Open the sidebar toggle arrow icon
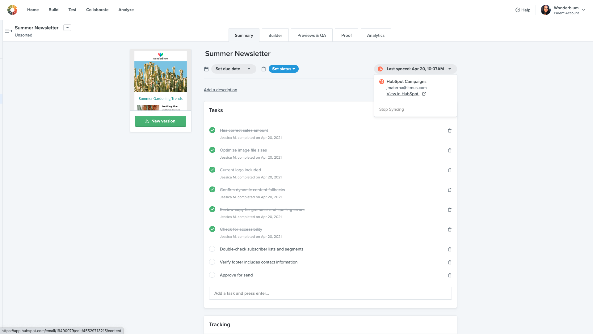Viewport: 593px width, 334px height. coord(9,31)
